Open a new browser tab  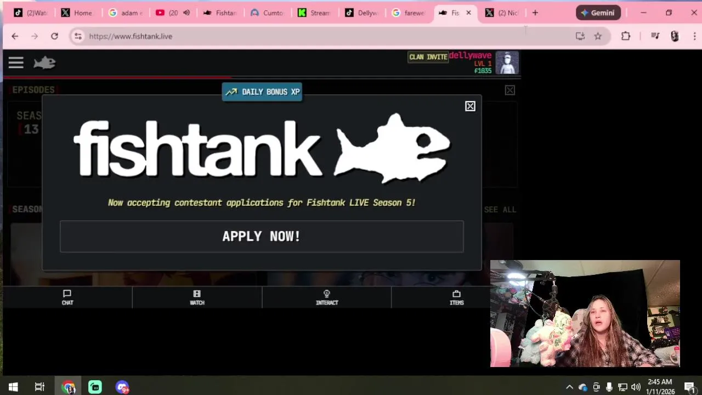click(535, 13)
